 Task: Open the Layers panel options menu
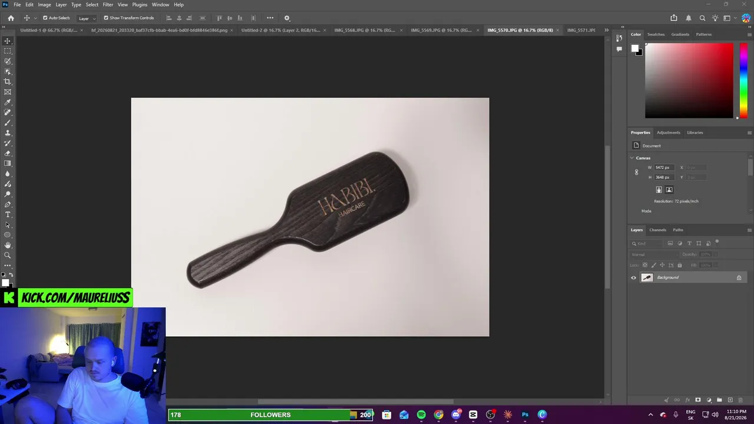pos(749,230)
